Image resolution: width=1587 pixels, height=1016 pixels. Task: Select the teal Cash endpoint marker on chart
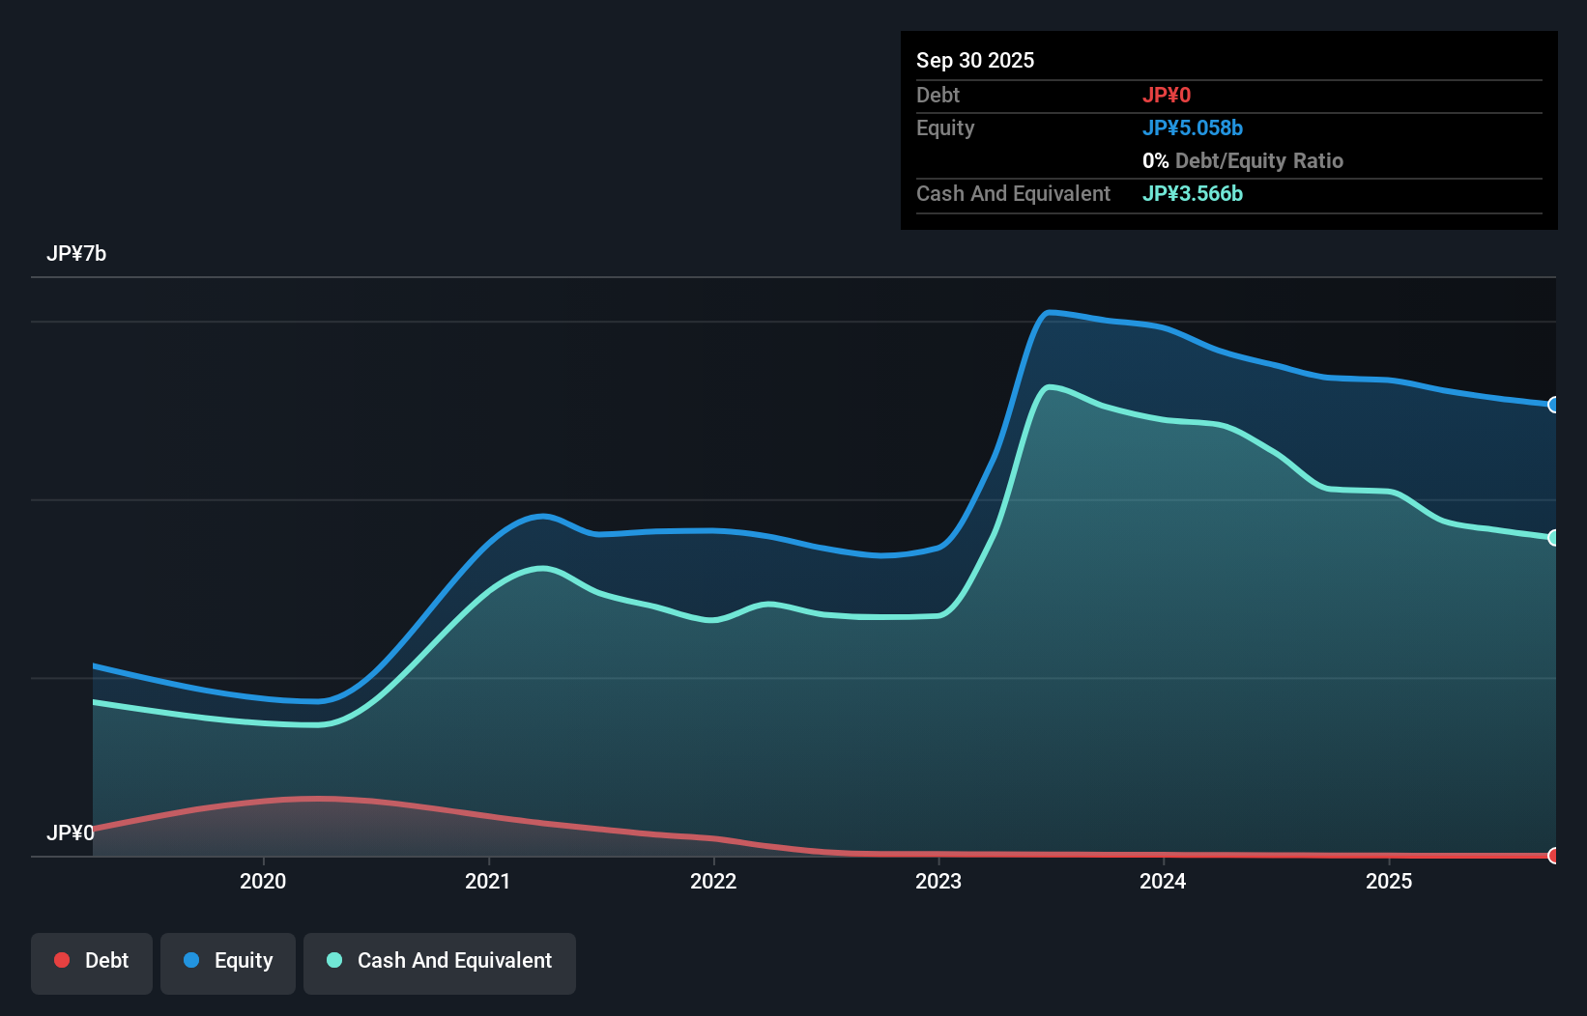coord(1553,538)
